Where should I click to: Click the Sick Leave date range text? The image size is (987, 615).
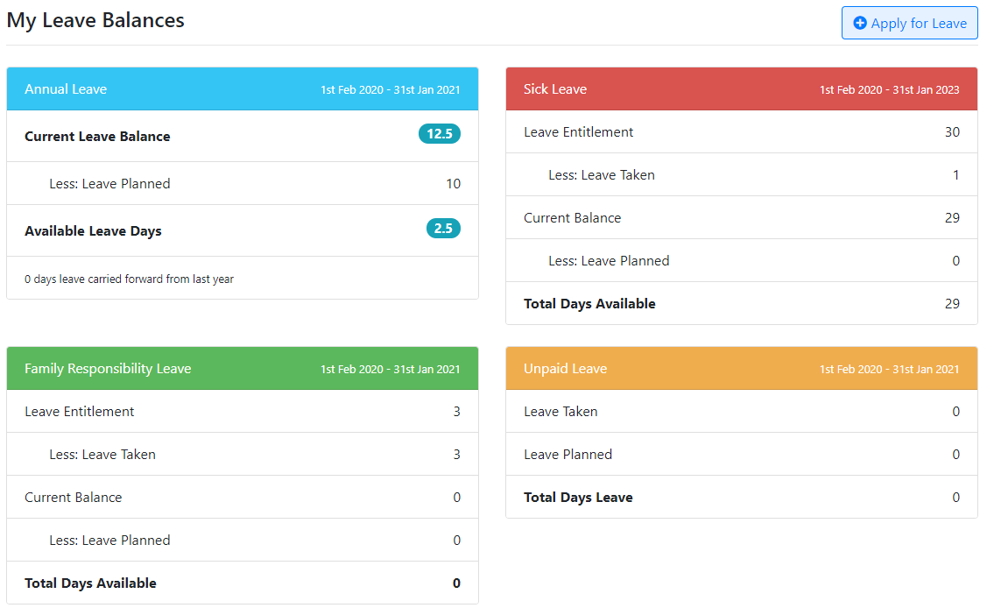tap(889, 88)
